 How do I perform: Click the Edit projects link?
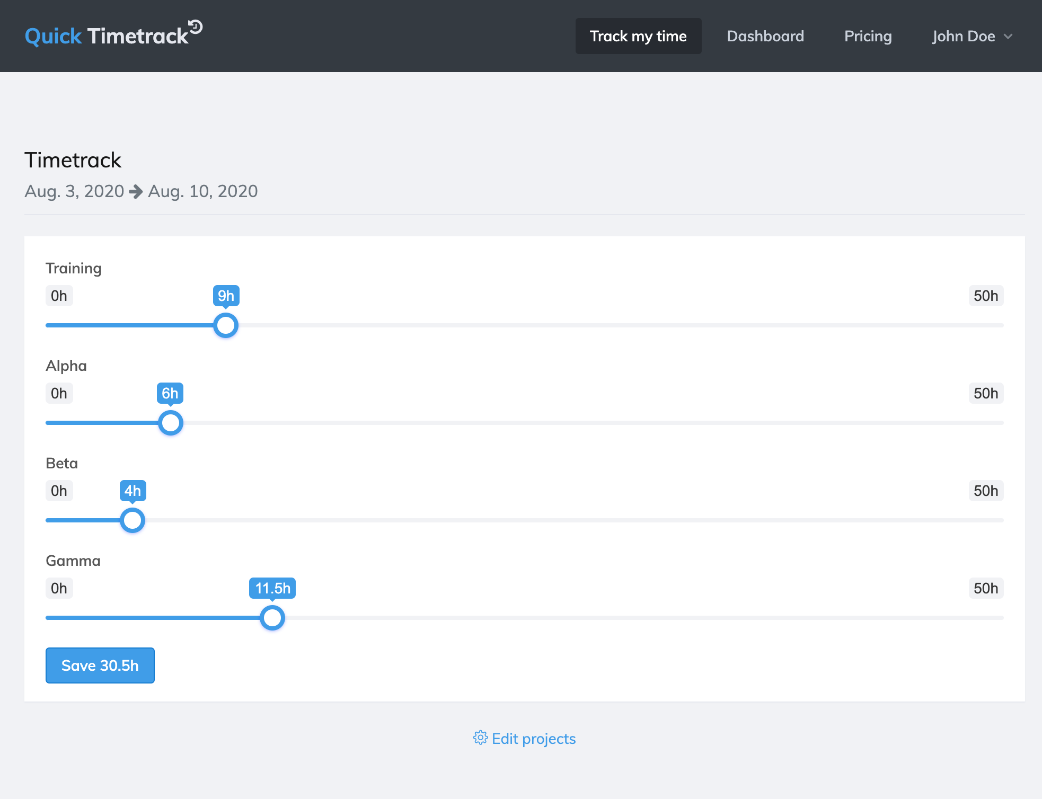click(x=533, y=738)
